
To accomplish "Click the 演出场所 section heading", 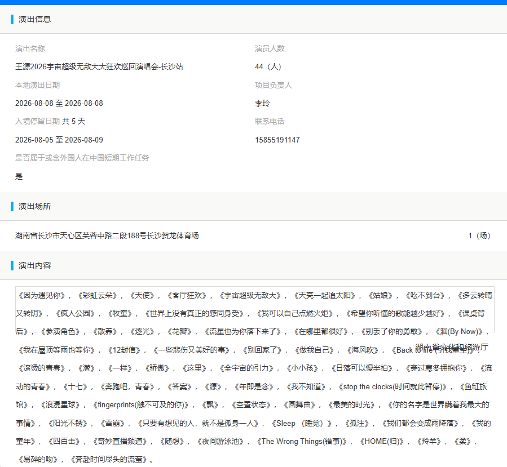I will 34,206.
